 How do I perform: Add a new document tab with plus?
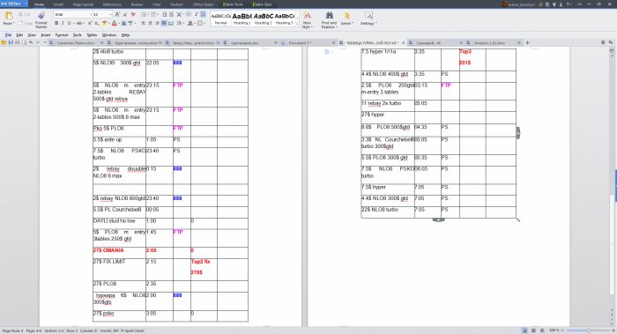coord(528,42)
